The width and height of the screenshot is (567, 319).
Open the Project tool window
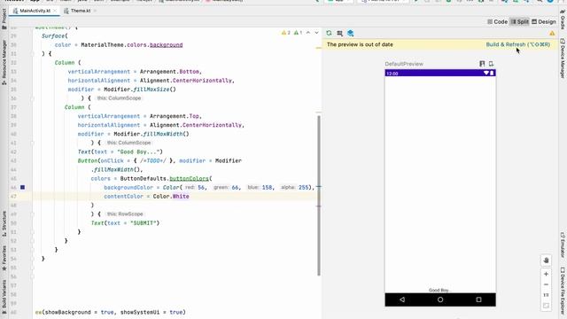(4, 19)
